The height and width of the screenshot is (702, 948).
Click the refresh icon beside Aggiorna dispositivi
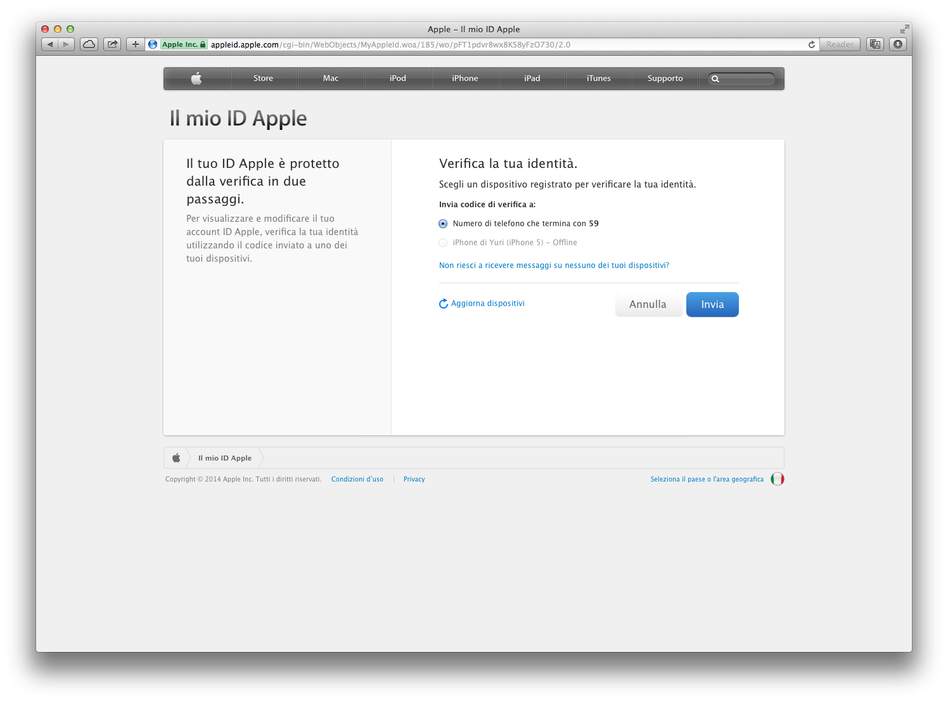click(x=444, y=304)
